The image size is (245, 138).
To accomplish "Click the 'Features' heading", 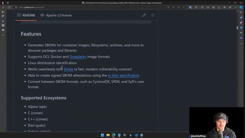I will click(x=31, y=34).
